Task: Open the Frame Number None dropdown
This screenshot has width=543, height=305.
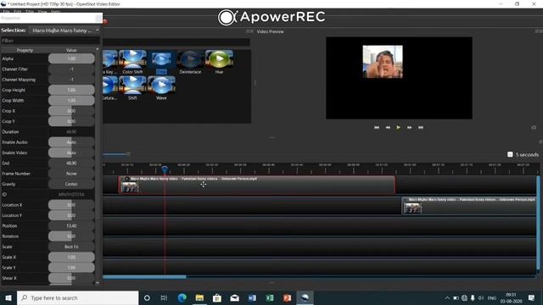Action: tap(71, 174)
